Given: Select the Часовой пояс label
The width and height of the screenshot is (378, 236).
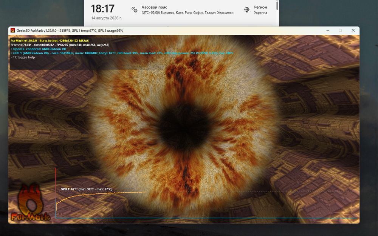Looking at the screenshot, I should 154,7.
